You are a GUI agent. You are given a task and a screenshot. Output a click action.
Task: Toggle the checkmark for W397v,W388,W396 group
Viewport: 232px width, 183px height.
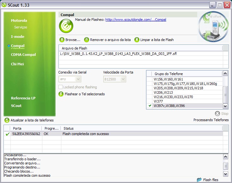point(150,106)
